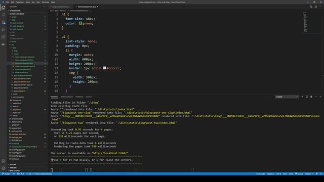Open the Accounts menu icon

tap(4, 161)
